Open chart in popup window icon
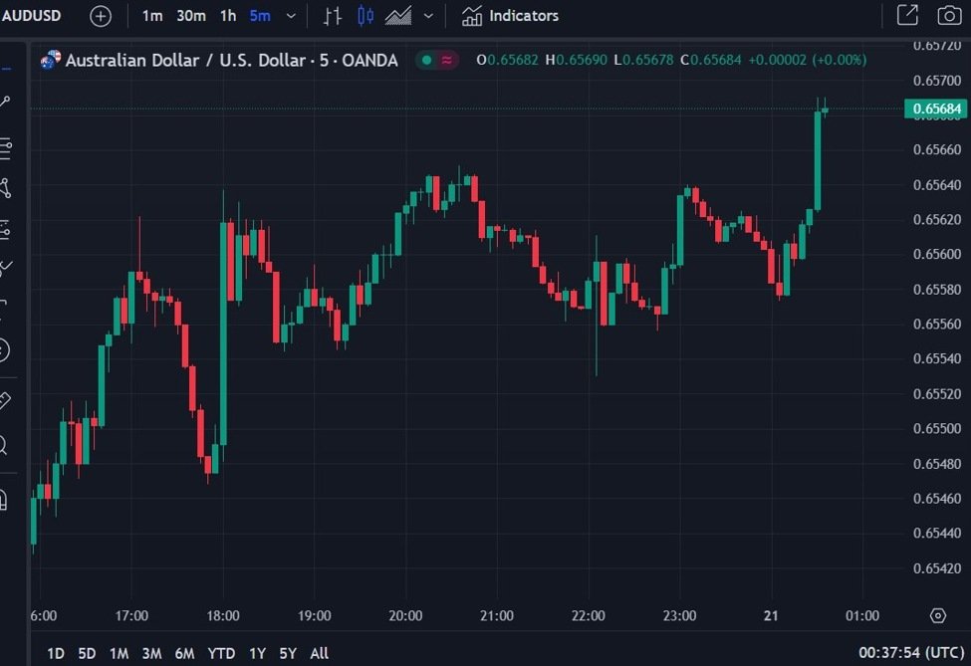 click(907, 16)
